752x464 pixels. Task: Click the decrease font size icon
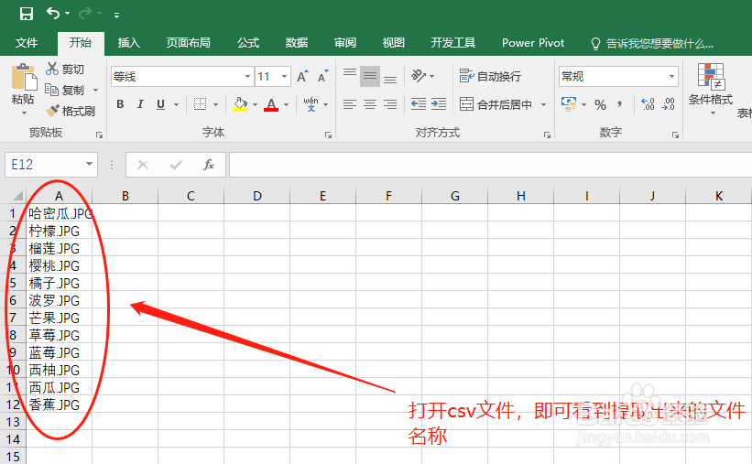322,76
